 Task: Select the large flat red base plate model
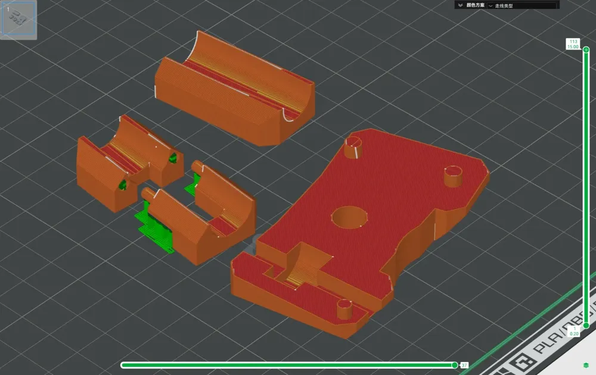(360, 232)
